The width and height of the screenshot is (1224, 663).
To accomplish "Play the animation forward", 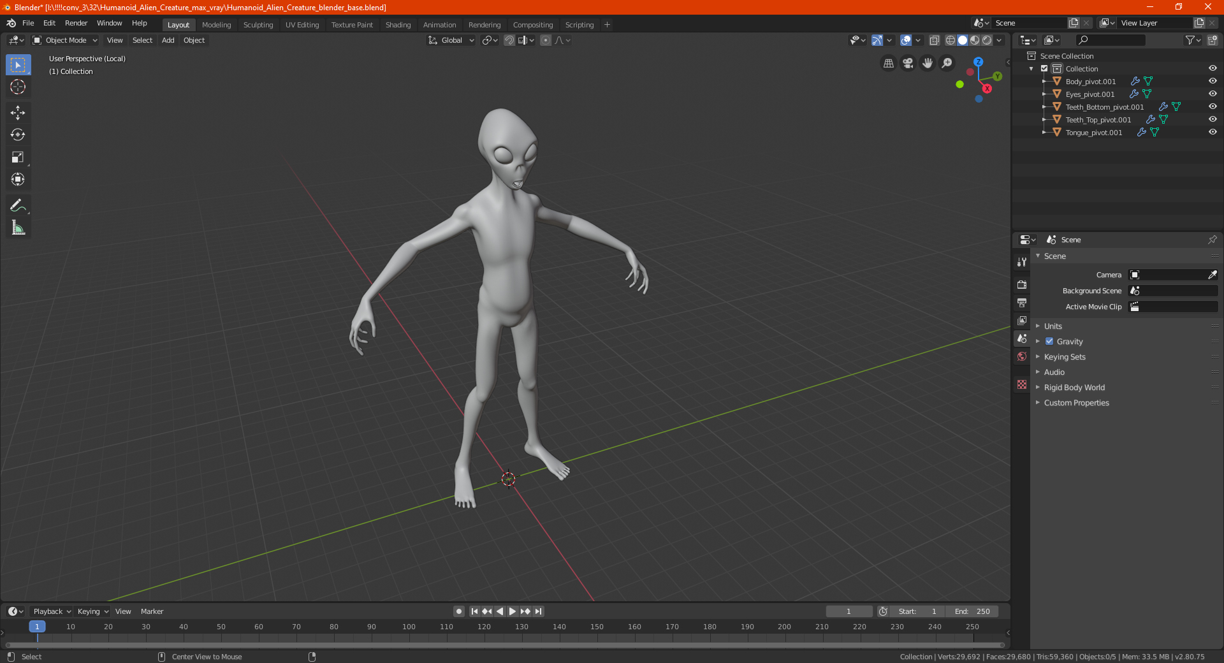I will point(513,611).
